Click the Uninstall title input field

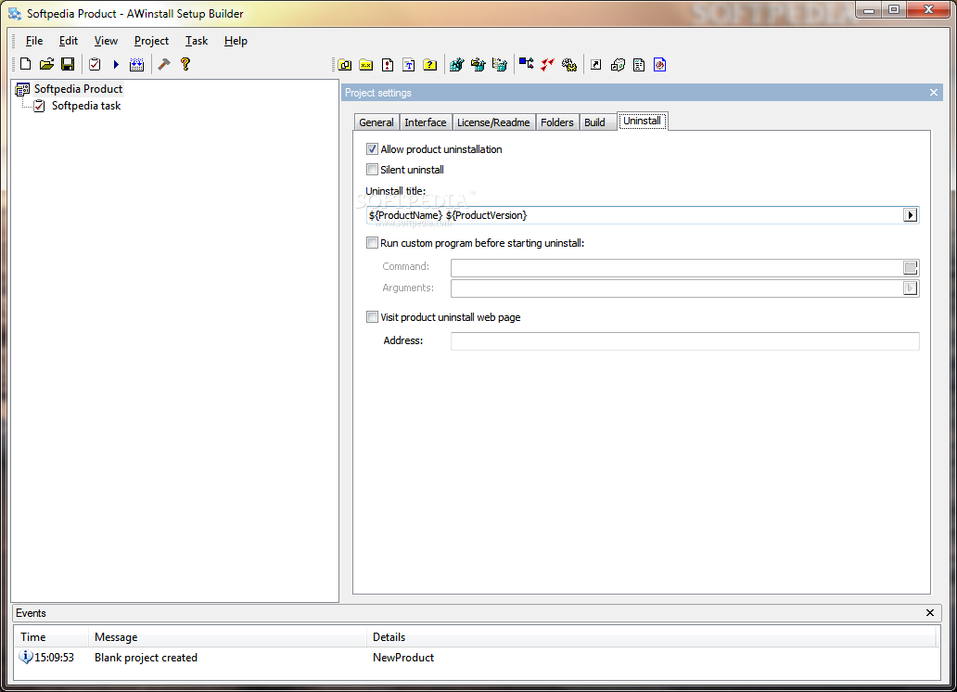pos(634,215)
